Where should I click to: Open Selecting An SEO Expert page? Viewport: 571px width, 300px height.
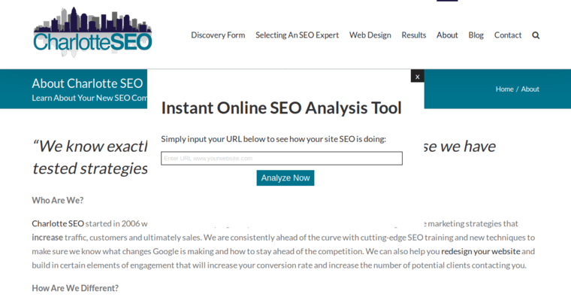click(298, 35)
